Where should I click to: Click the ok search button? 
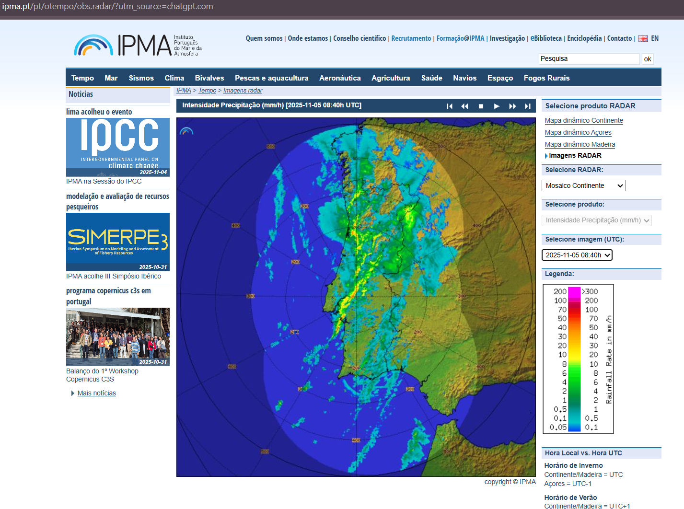click(648, 58)
